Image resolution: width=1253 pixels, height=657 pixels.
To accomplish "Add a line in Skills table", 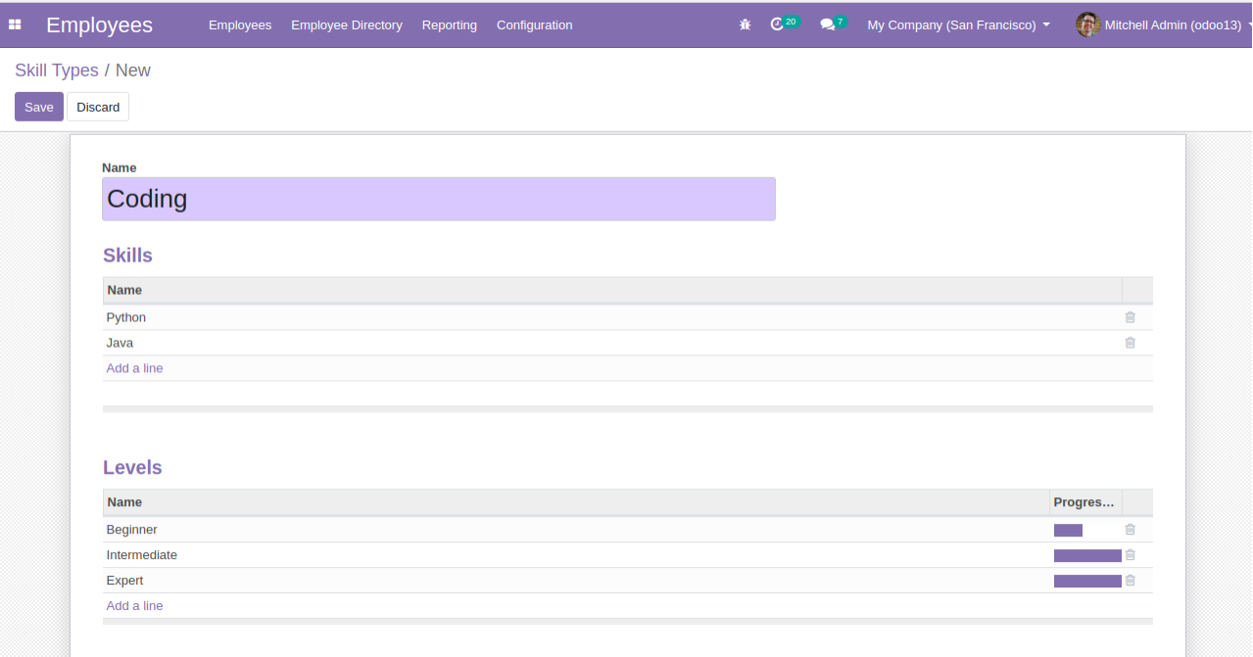I will [x=135, y=368].
